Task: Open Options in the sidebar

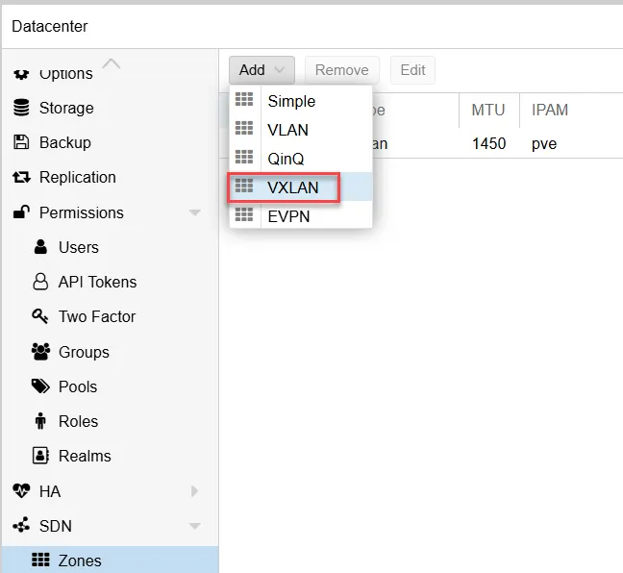Action: (110, 76)
